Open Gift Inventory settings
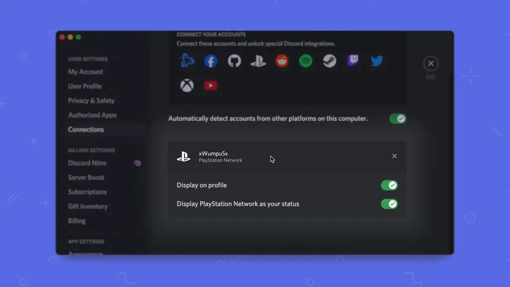Image resolution: width=510 pixels, height=287 pixels. pyautogui.click(x=88, y=206)
